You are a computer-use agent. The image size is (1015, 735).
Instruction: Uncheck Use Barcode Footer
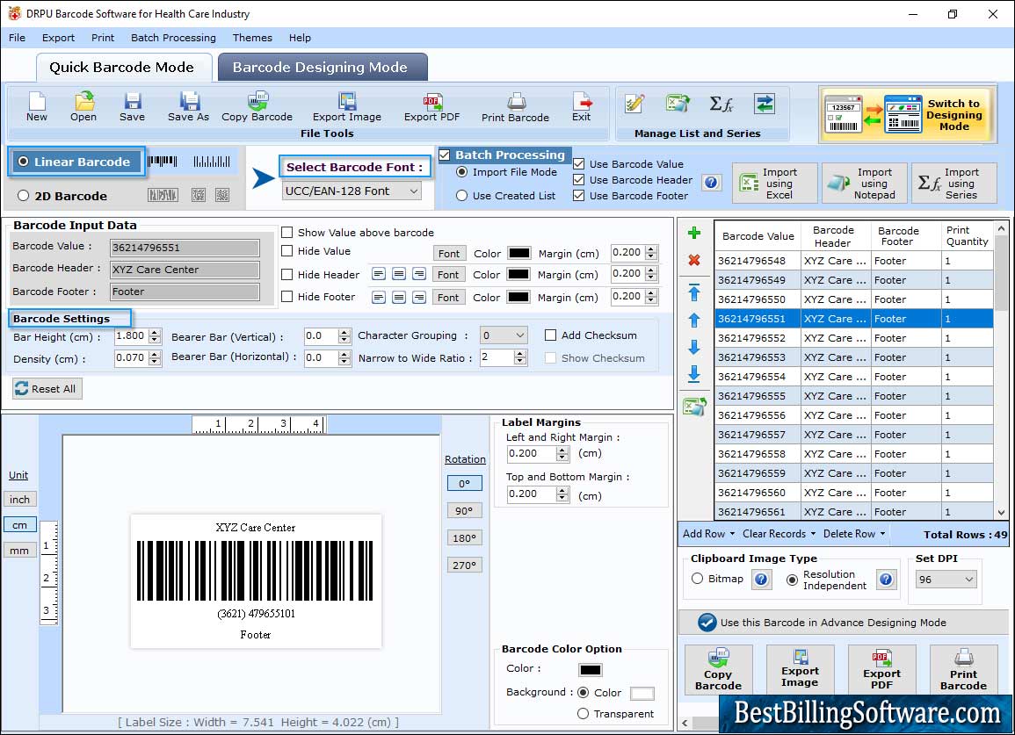coord(579,196)
